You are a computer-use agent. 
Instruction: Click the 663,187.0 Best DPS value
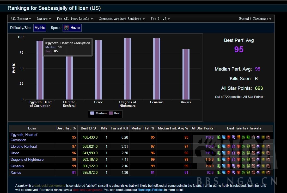tap(90, 159)
